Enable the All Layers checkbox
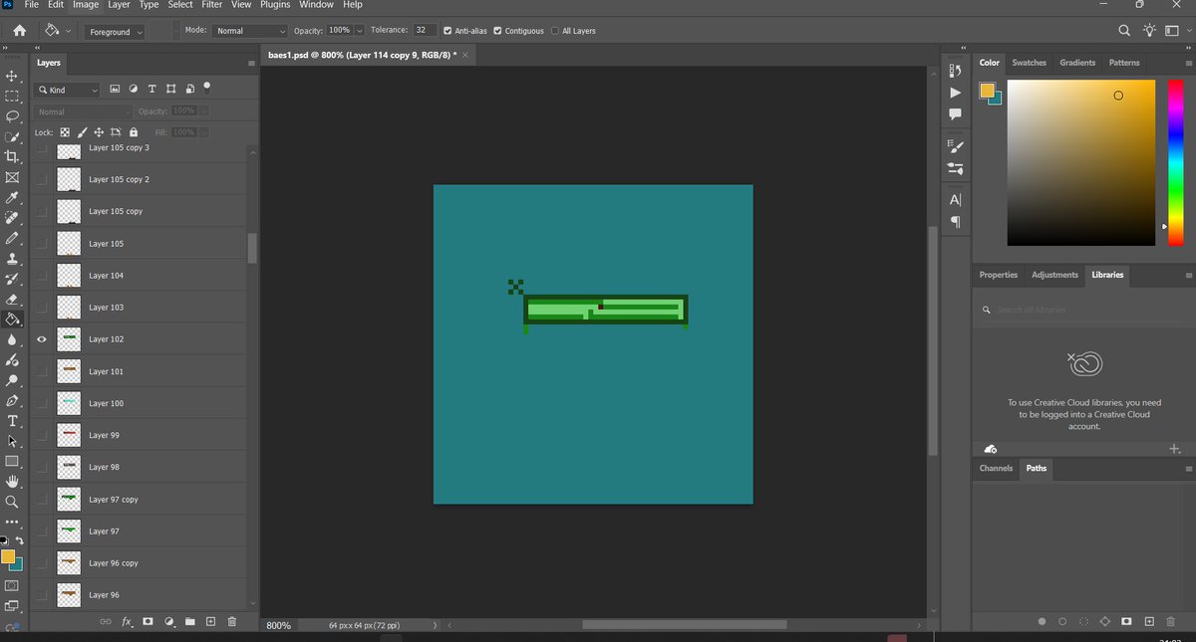Image resolution: width=1196 pixels, height=642 pixels. [555, 31]
